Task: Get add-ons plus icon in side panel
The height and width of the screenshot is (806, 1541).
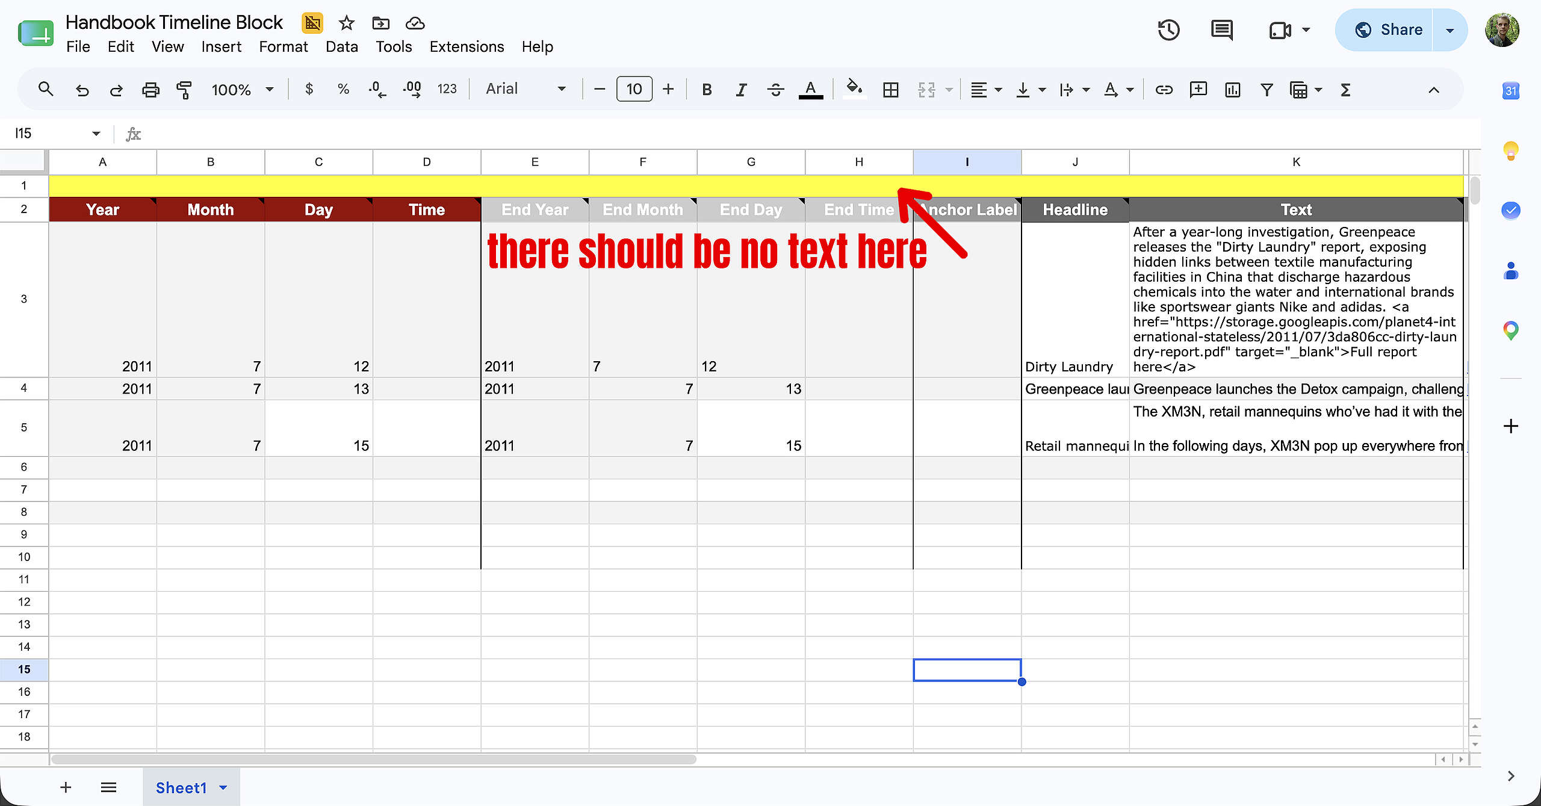Action: tap(1510, 426)
